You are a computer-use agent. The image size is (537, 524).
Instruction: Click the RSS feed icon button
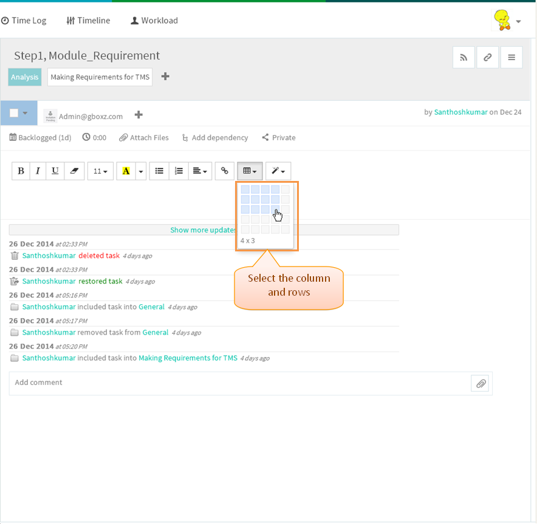[463, 57]
